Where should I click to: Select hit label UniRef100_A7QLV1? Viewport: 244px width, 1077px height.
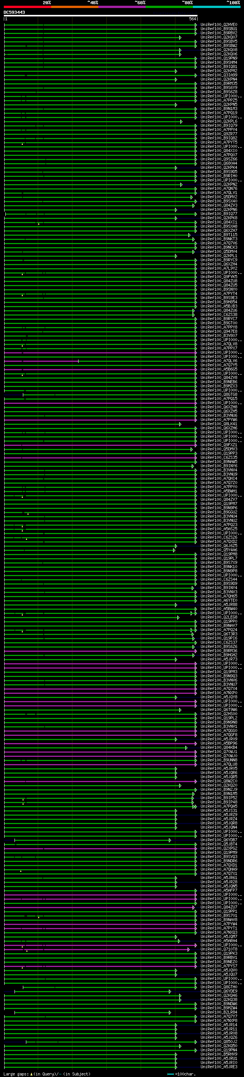pos(219,193)
